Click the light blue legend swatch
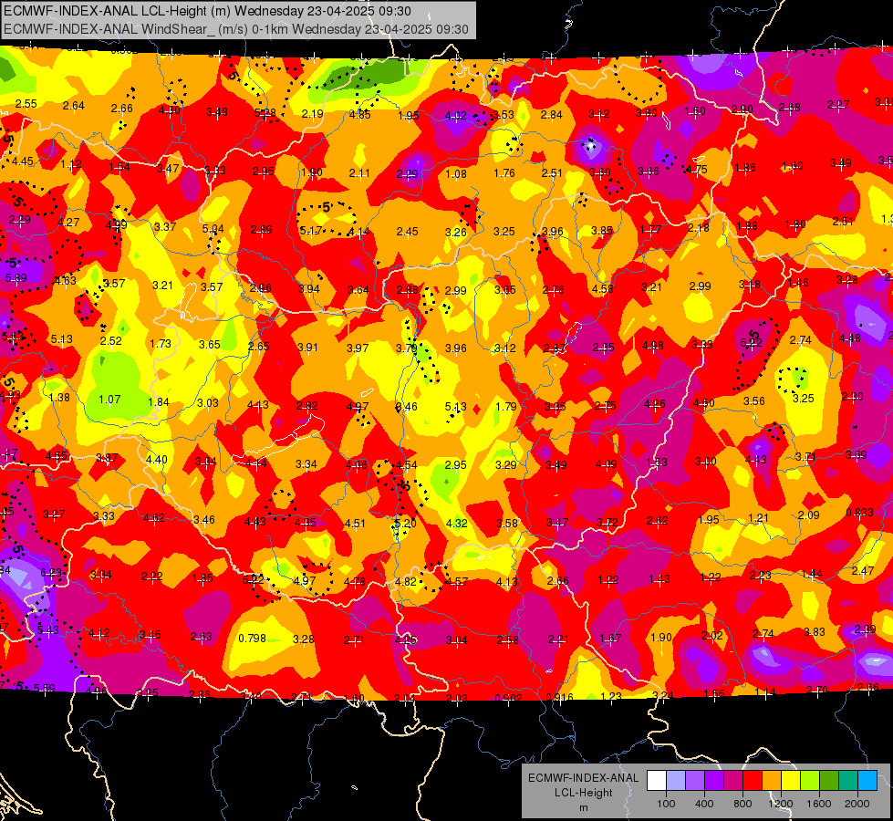Viewport: 893px width, 821px height. point(676,781)
